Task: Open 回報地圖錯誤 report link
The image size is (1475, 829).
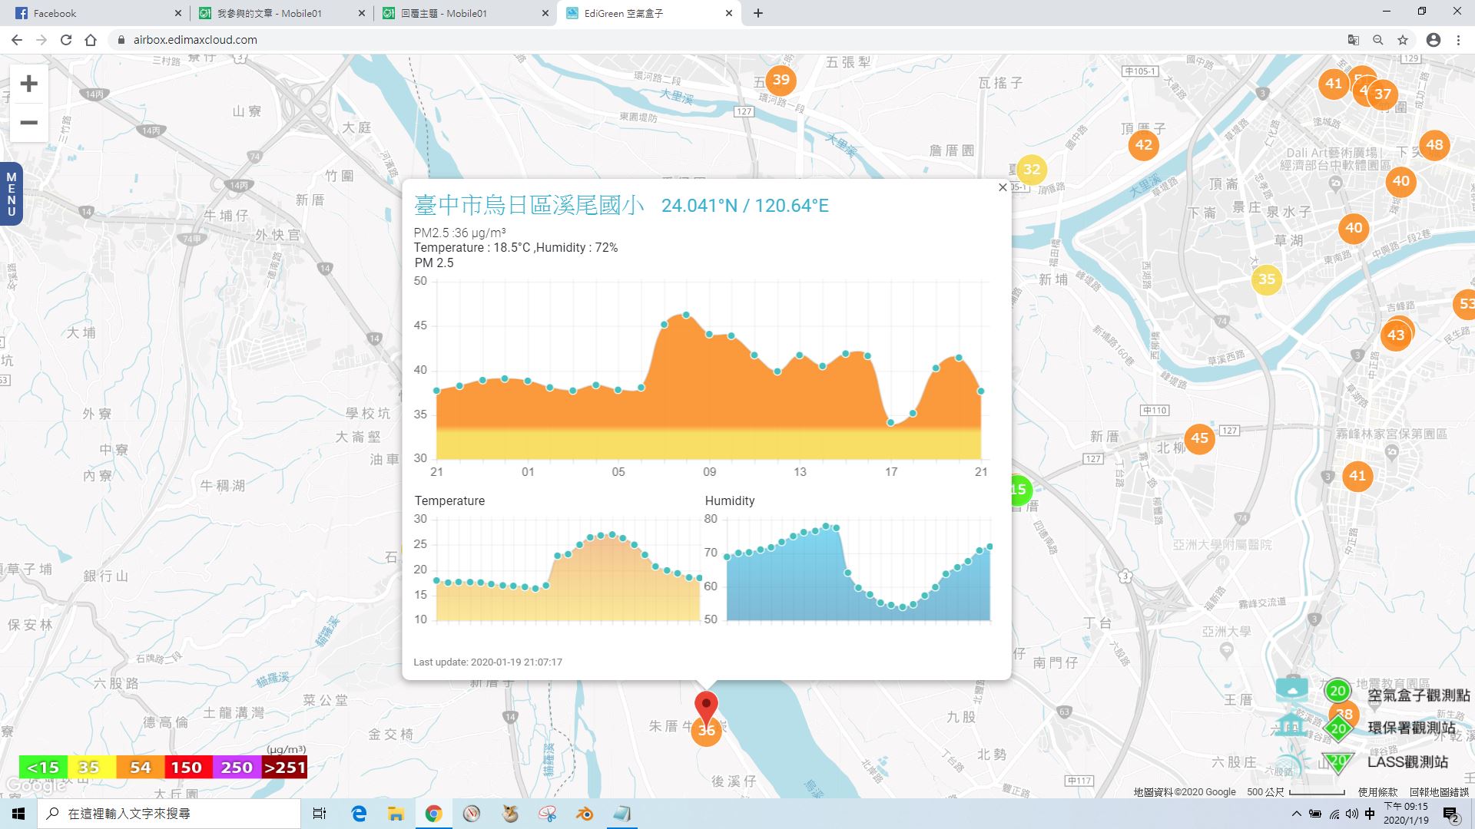Action: pyautogui.click(x=1439, y=791)
